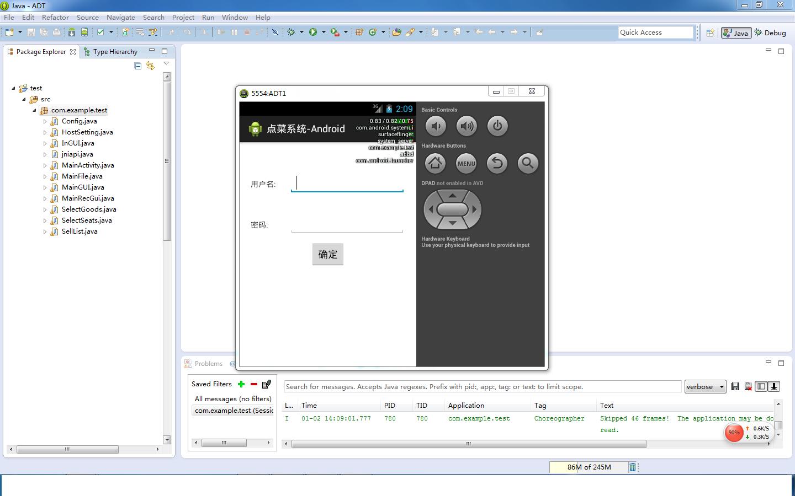Viewport: 795px width, 496px height.
Task: Add a new logcat filter with green plus
Action: point(241,384)
